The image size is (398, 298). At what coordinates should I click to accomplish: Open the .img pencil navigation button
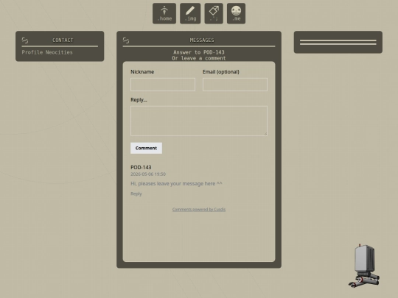[190, 13]
